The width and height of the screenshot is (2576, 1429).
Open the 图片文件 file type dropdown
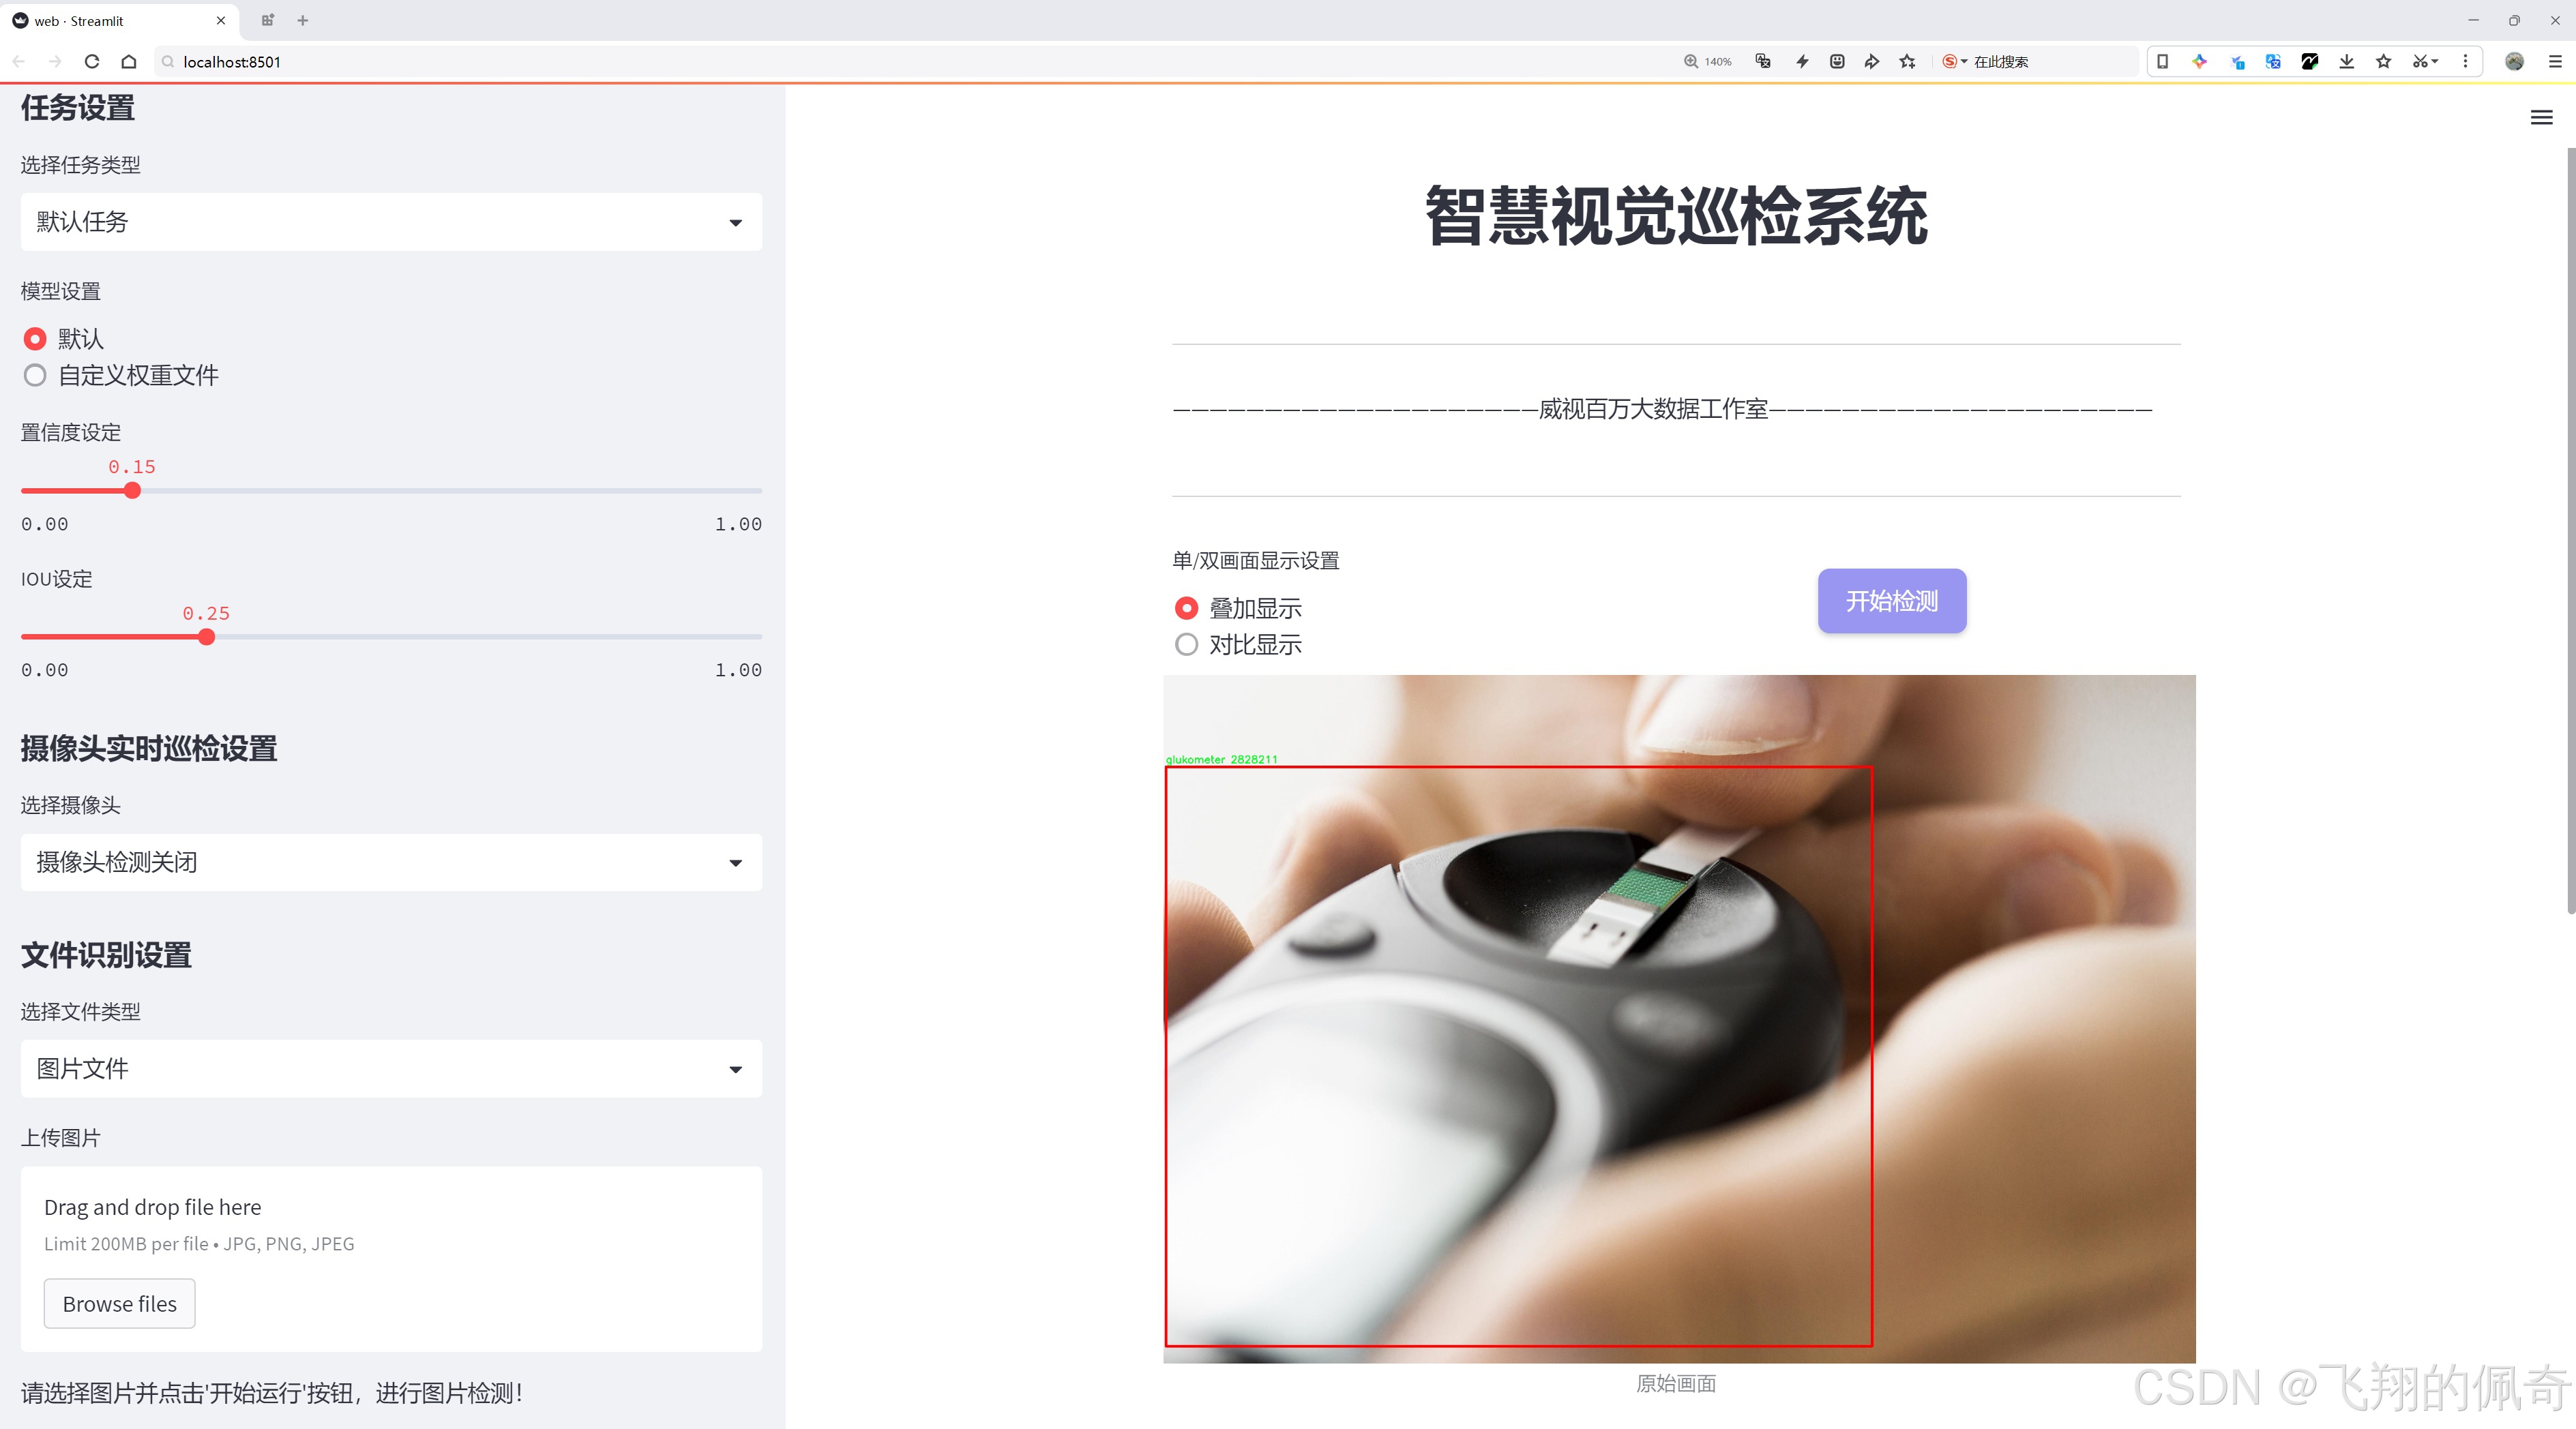point(390,1068)
